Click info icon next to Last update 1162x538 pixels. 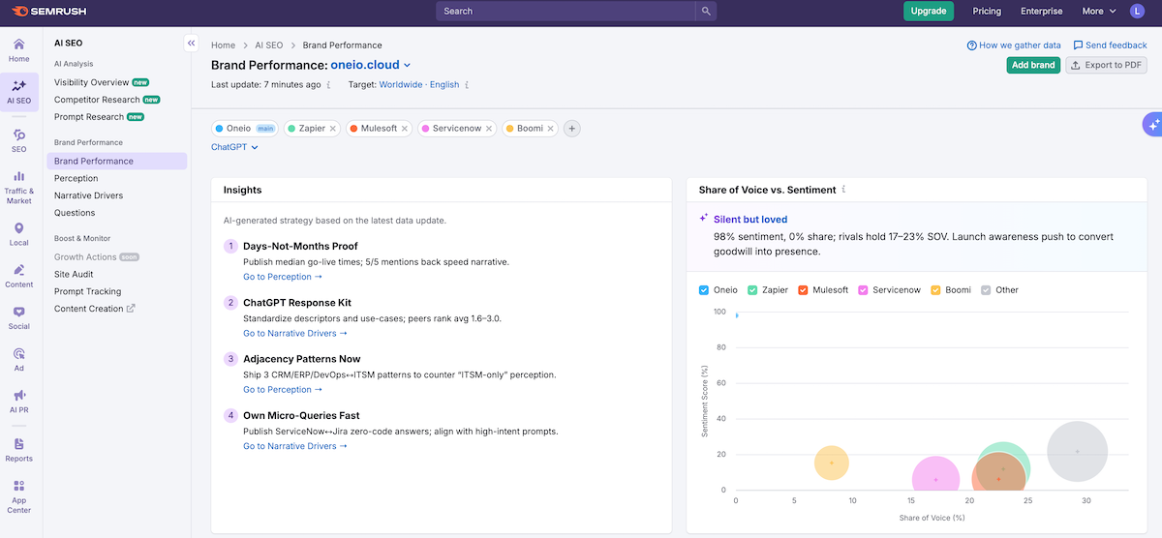pyautogui.click(x=329, y=85)
